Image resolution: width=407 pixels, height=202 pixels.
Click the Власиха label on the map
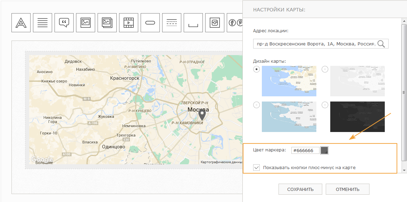[x=90, y=142]
